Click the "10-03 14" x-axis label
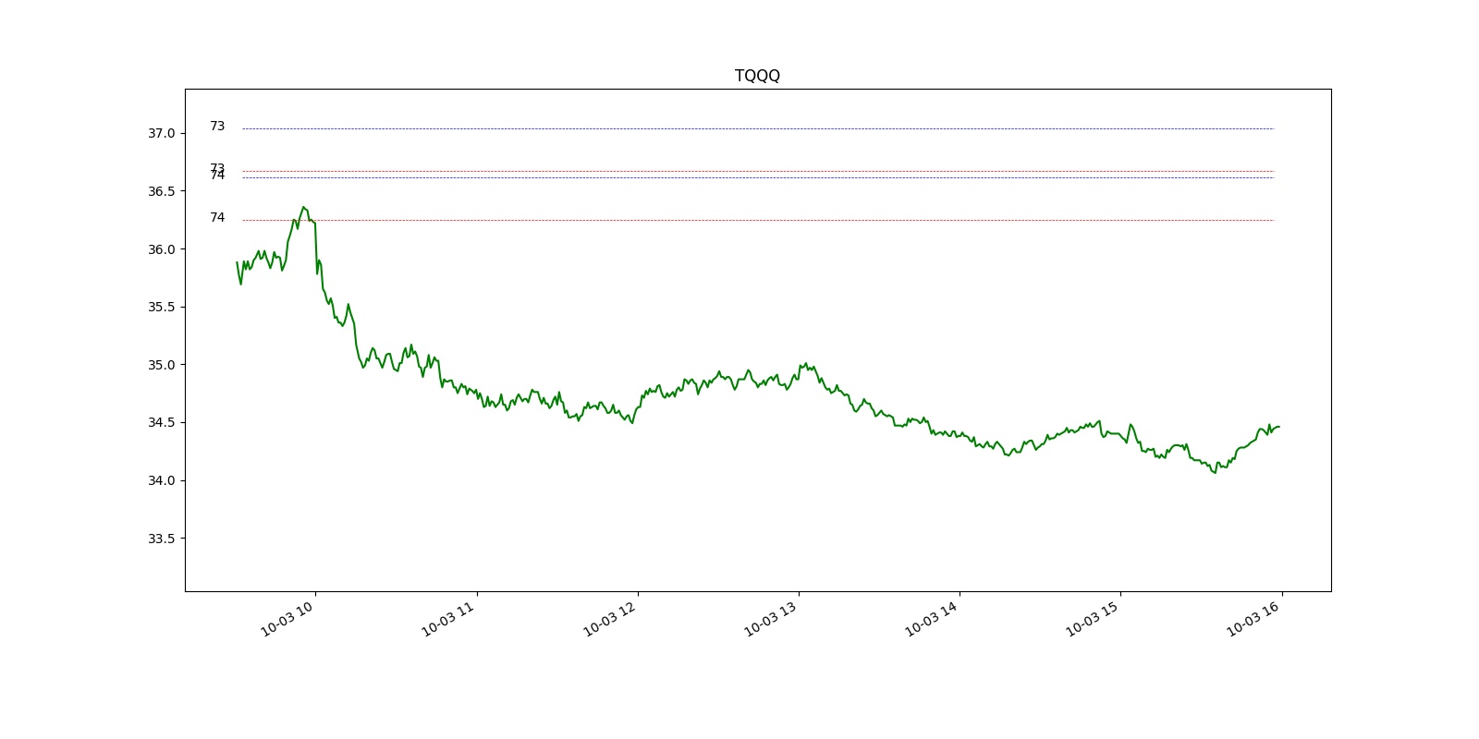This screenshot has width=1479, height=739. click(933, 618)
